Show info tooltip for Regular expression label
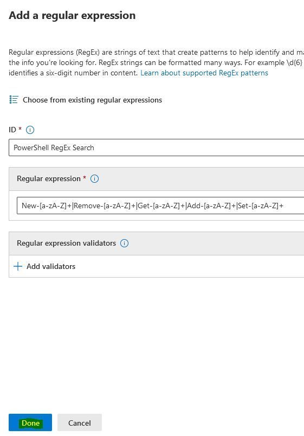This screenshot has height=436, width=304. 94,179
